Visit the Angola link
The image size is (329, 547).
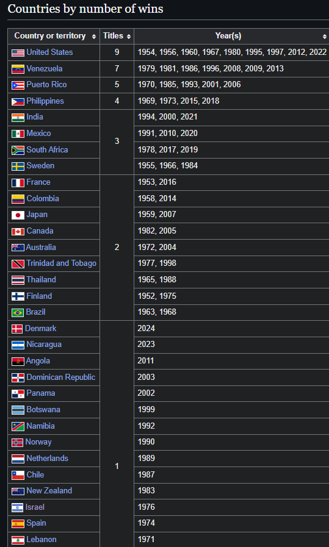[38, 361]
